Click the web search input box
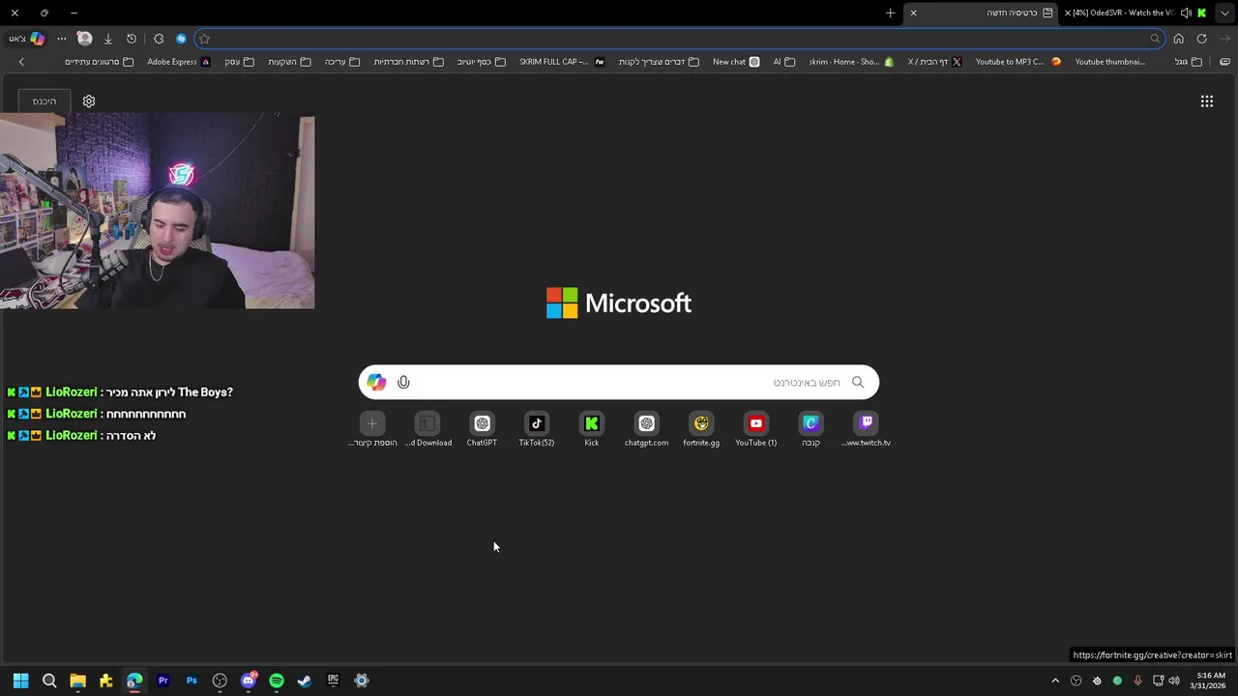Image resolution: width=1238 pixels, height=696 pixels. click(619, 382)
